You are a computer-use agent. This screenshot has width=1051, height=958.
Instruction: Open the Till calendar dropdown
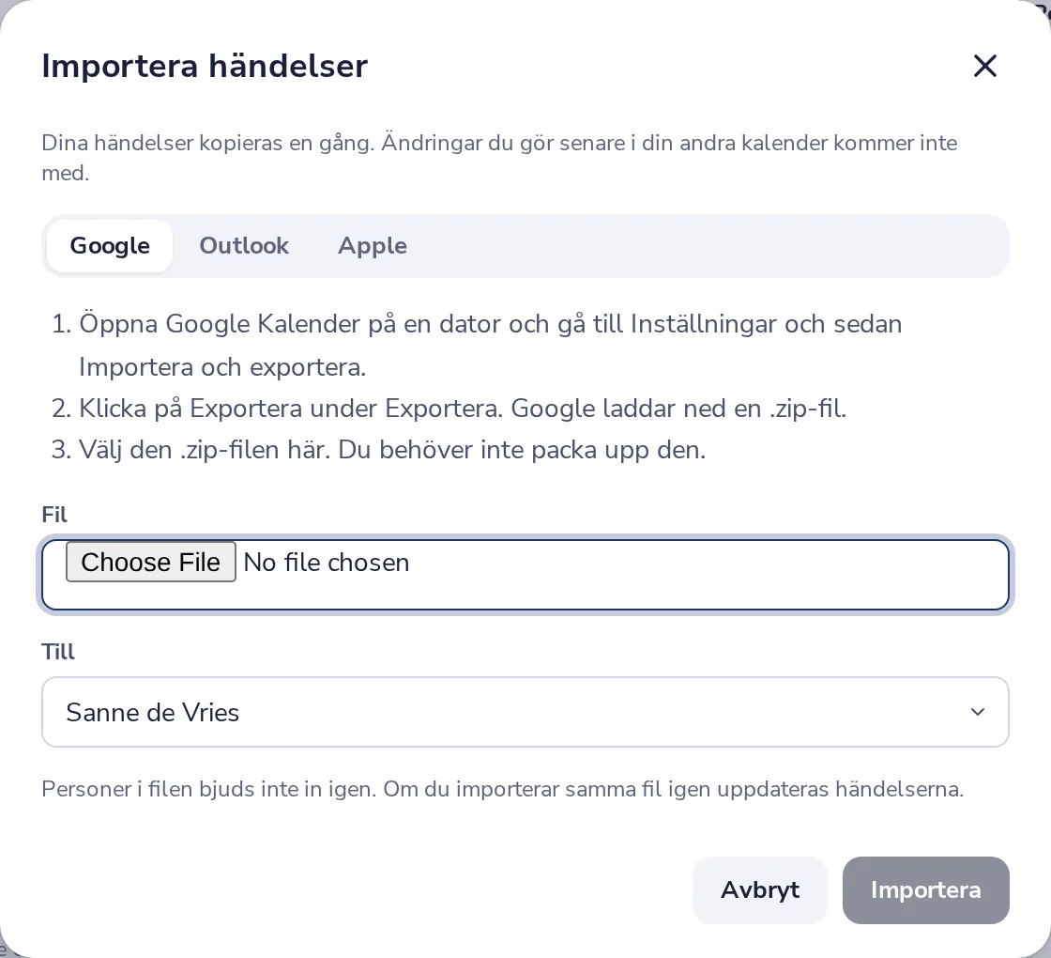point(525,712)
